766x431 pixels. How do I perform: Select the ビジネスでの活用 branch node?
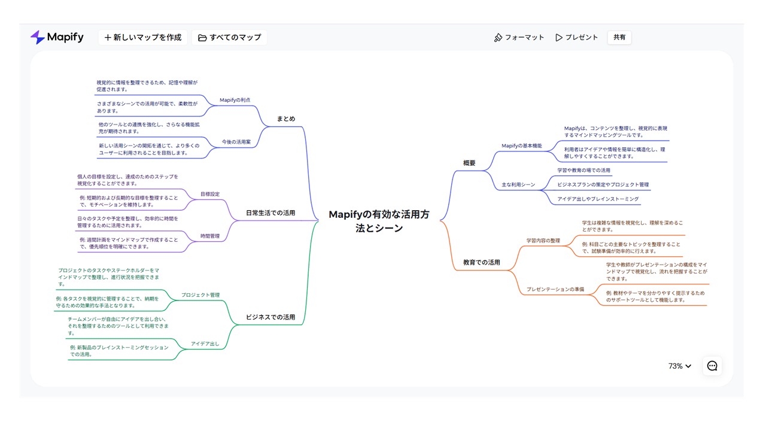[x=270, y=317]
